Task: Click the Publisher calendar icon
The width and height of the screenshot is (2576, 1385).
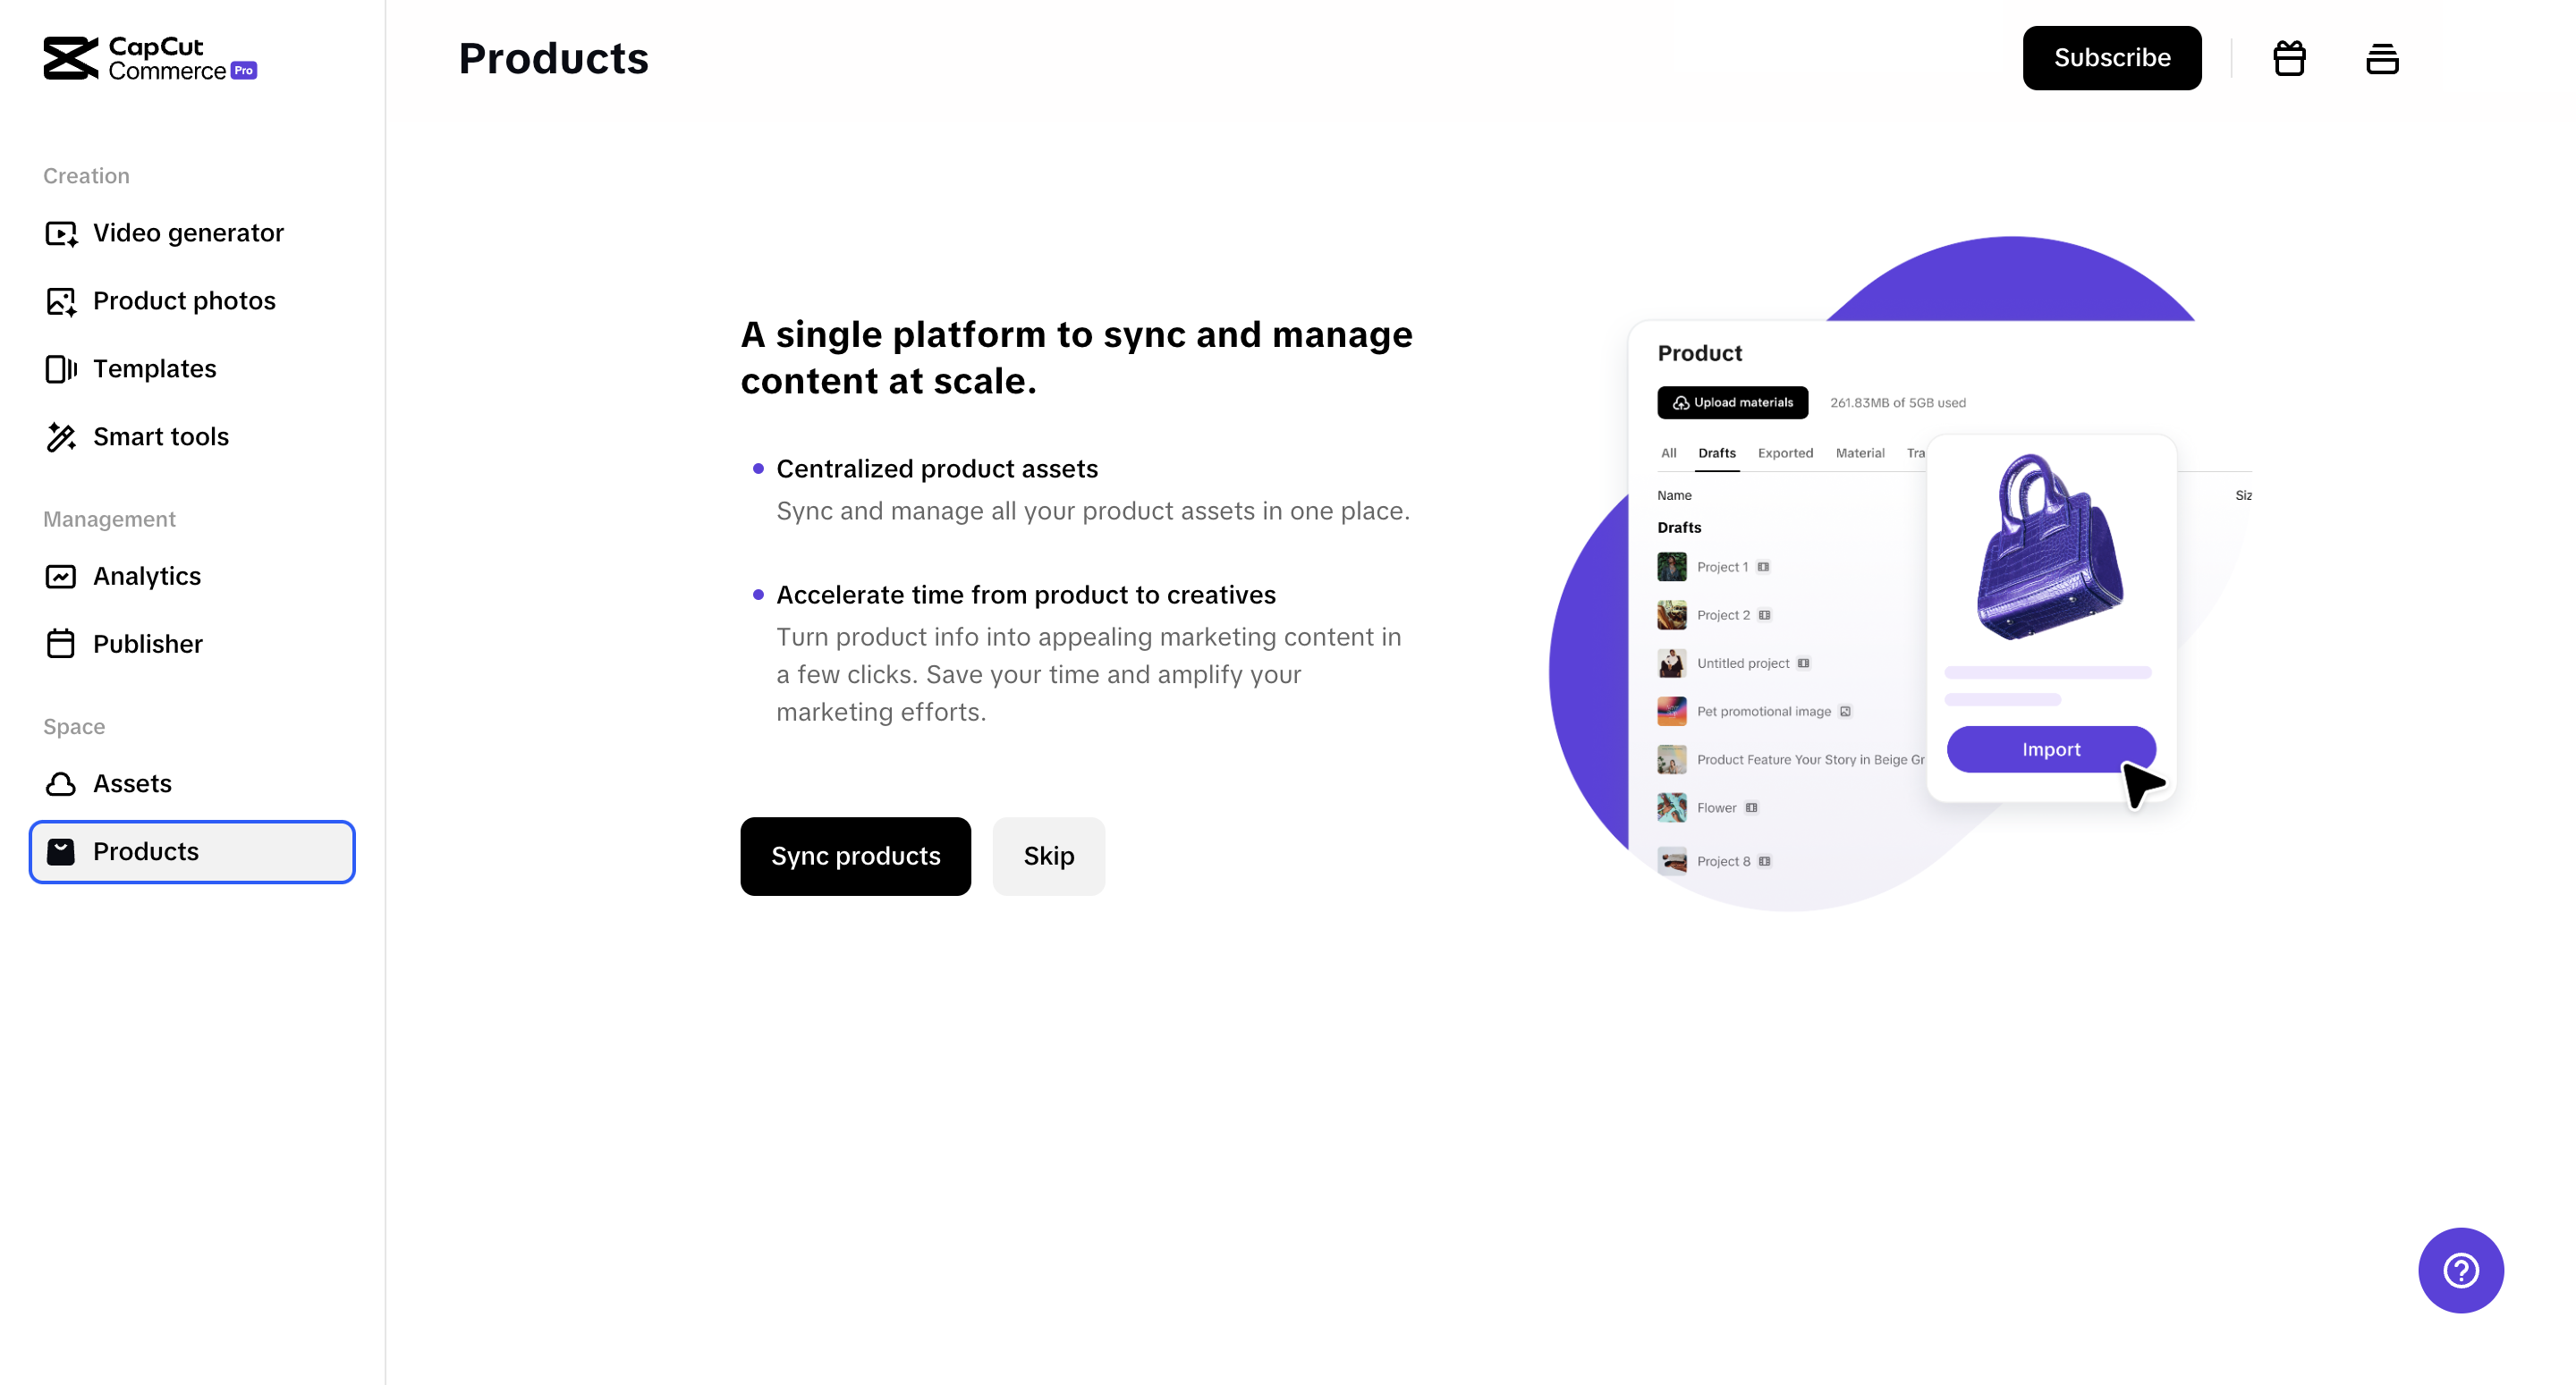Action: (x=61, y=644)
